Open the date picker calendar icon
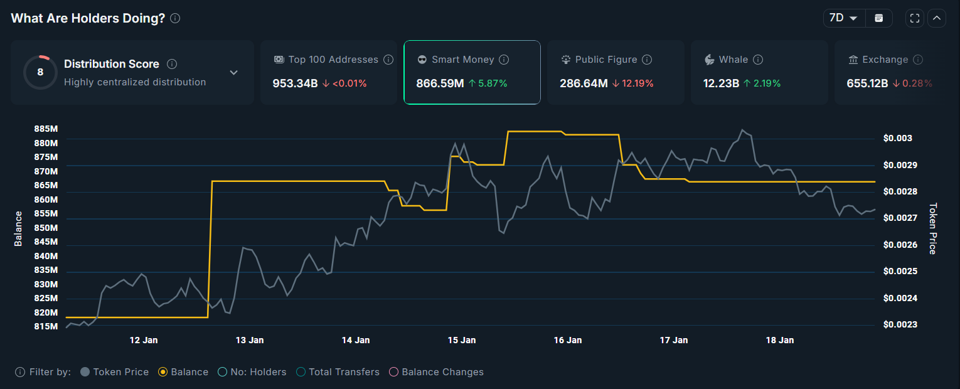Screen dimensions: 960x389 click(x=878, y=18)
